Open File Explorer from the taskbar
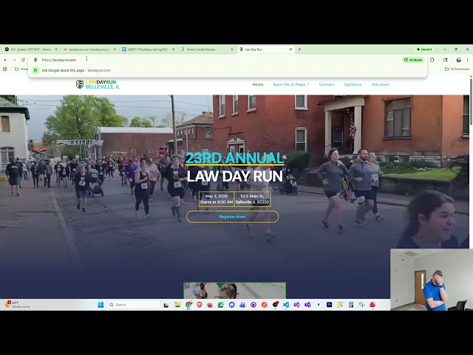Screen dimensions: 473x355 (177, 305)
